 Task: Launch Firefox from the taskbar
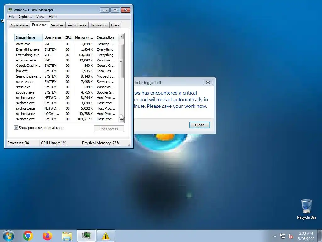(x=47, y=236)
